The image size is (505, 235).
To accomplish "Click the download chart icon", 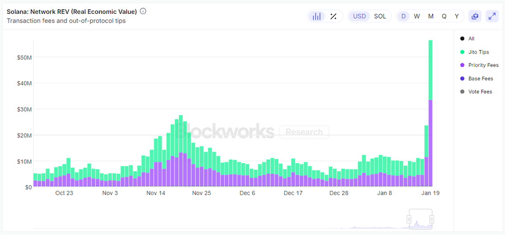I will click(x=475, y=16).
